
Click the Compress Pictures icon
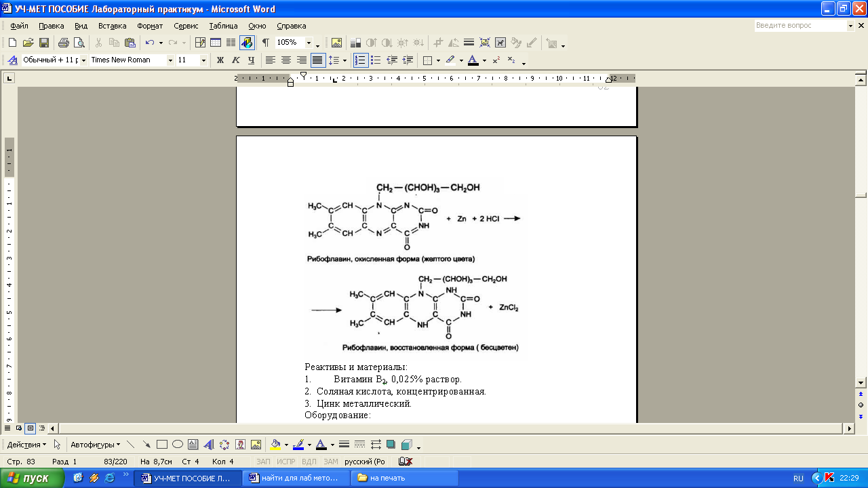coord(485,43)
